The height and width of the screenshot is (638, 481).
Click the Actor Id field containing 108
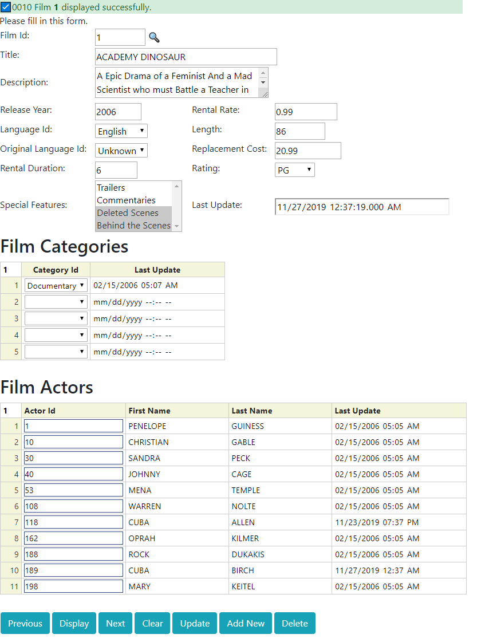click(x=73, y=506)
